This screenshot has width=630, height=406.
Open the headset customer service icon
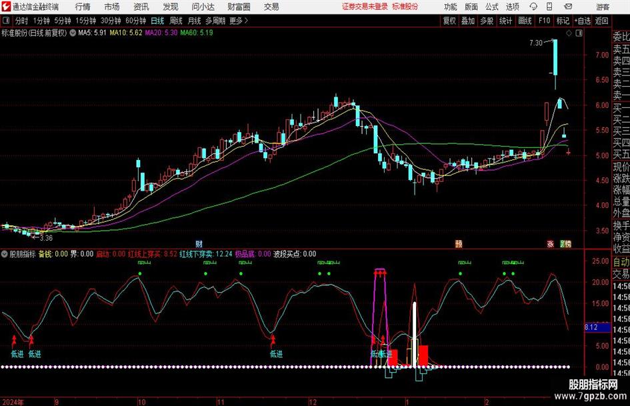(x=533, y=7)
